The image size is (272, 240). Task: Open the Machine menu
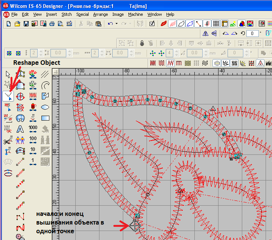point(135,14)
